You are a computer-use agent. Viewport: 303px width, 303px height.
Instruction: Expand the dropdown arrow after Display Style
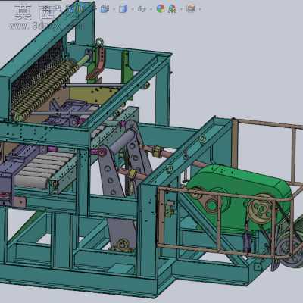pyautogui.click(x=133, y=9)
